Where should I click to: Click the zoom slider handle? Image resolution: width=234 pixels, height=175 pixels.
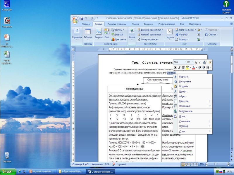point(215,164)
